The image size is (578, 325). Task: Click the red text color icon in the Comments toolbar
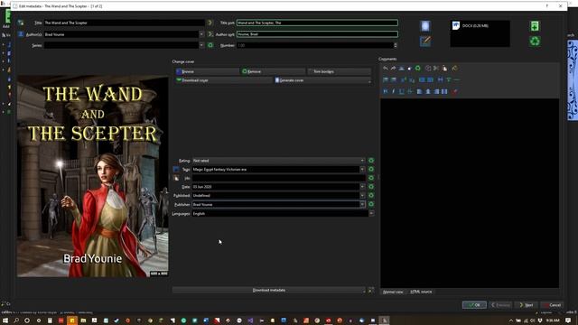(x=454, y=91)
